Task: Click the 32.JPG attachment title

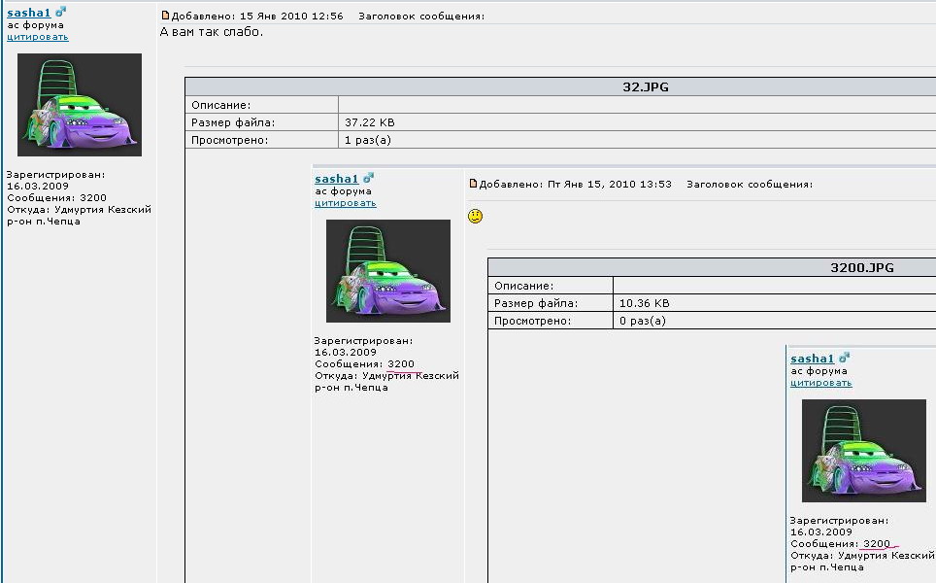Action: [x=645, y=86]
